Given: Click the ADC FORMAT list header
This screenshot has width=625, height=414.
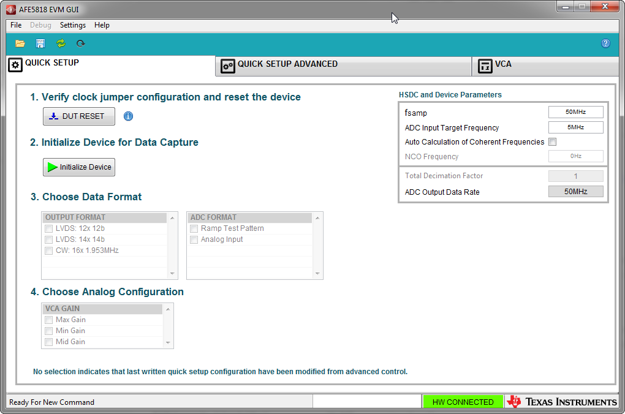Looking at the screenshot, I should click(249, 217).
